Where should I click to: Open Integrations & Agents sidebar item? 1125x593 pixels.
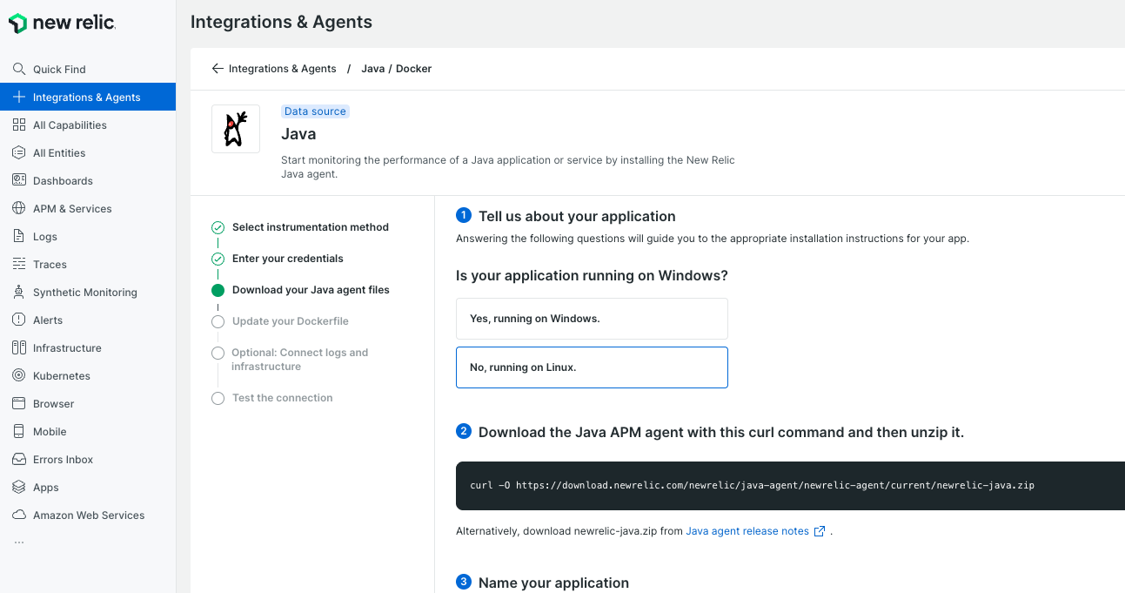pos(88,97)
